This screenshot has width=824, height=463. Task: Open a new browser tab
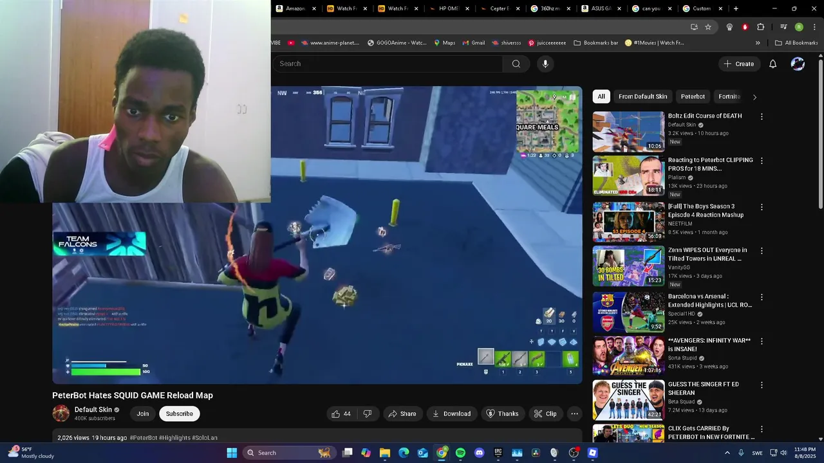(x=736, y=8)
